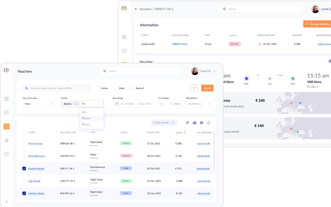Click FTI logo in Vouchers window

click(x=6, y=70)
